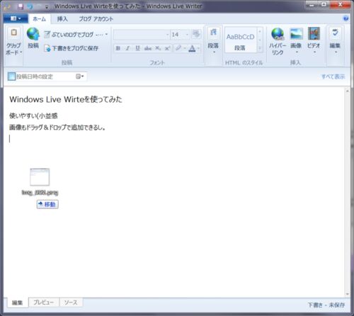Open the クリップボード clipboard paste icon
Viewport: 354px width, 316px height.
13,33
